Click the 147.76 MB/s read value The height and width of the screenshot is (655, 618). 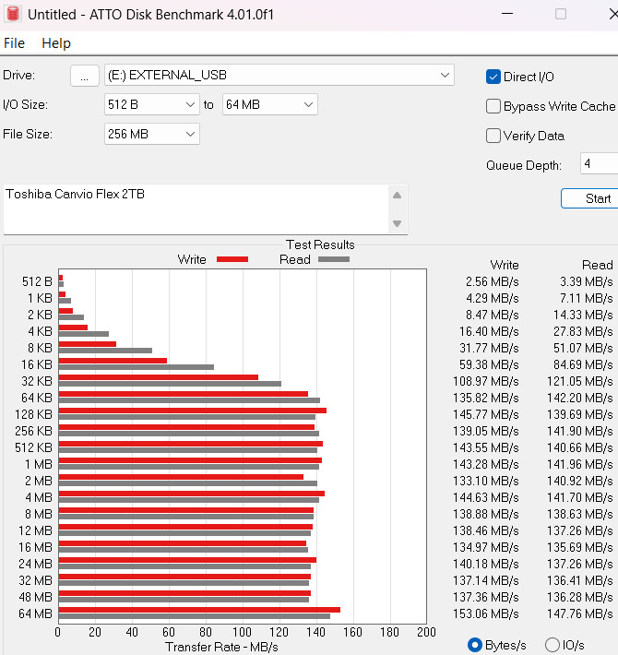point(580,613)
